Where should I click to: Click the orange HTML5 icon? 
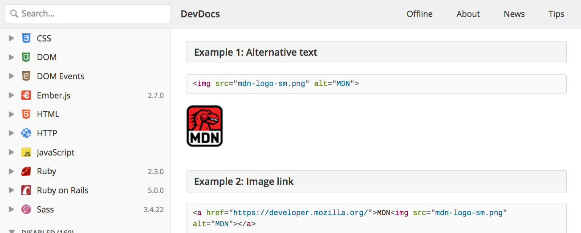(x=26, y=114)
